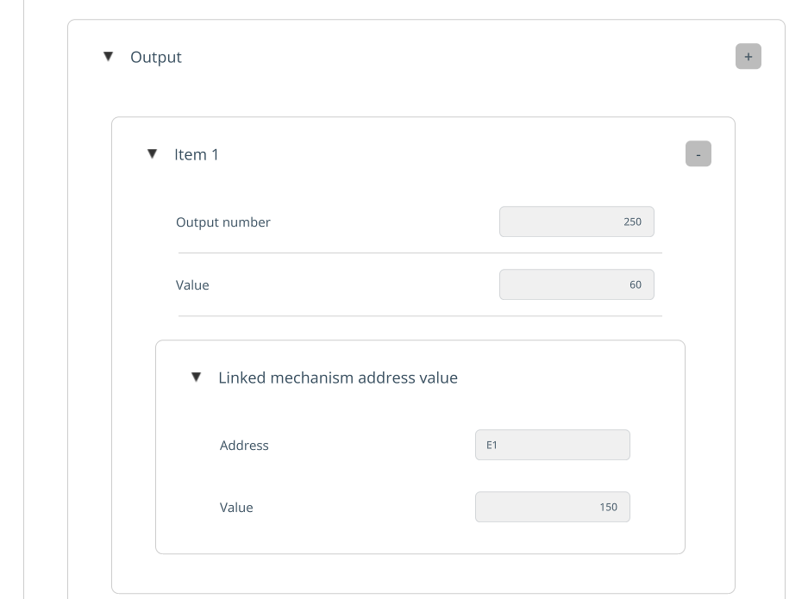Click the plus button to add an output item

click(x=748, y=57)
